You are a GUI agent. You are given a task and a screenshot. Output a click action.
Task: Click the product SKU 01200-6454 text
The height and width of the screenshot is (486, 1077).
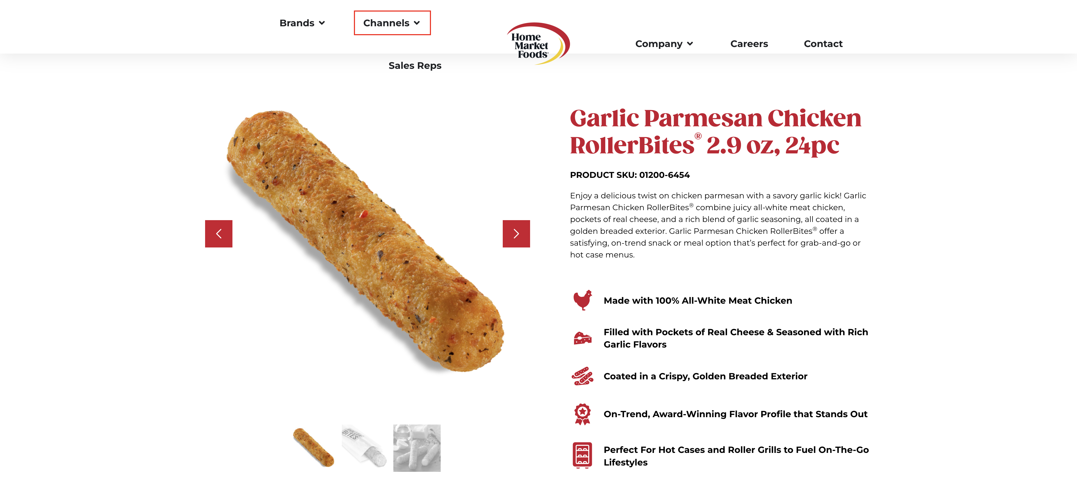pos(630,175)
